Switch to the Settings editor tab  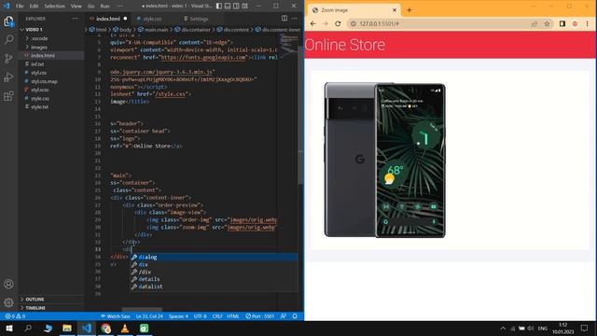pyautogui.click(x=199, y=19)
